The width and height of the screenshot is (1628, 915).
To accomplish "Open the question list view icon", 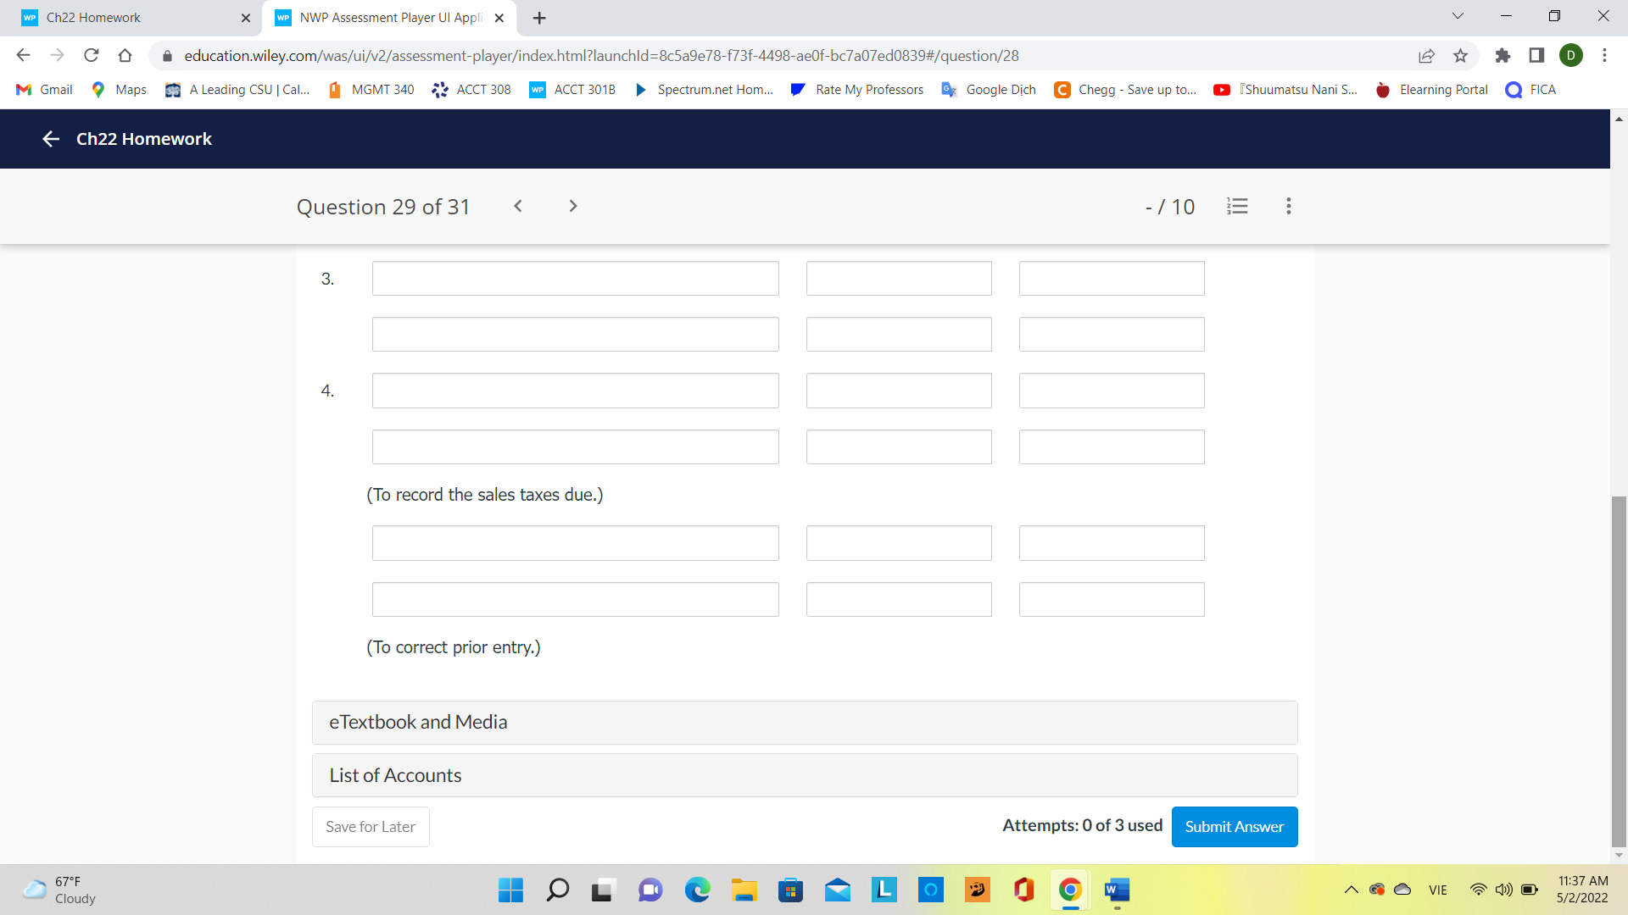I will pos(1237,206).
